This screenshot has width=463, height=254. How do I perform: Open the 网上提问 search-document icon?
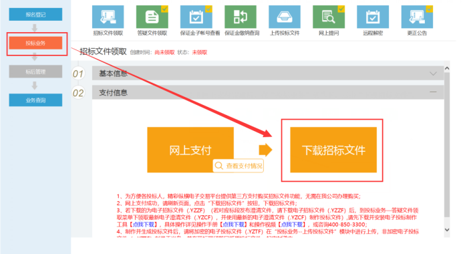[329, 17]
